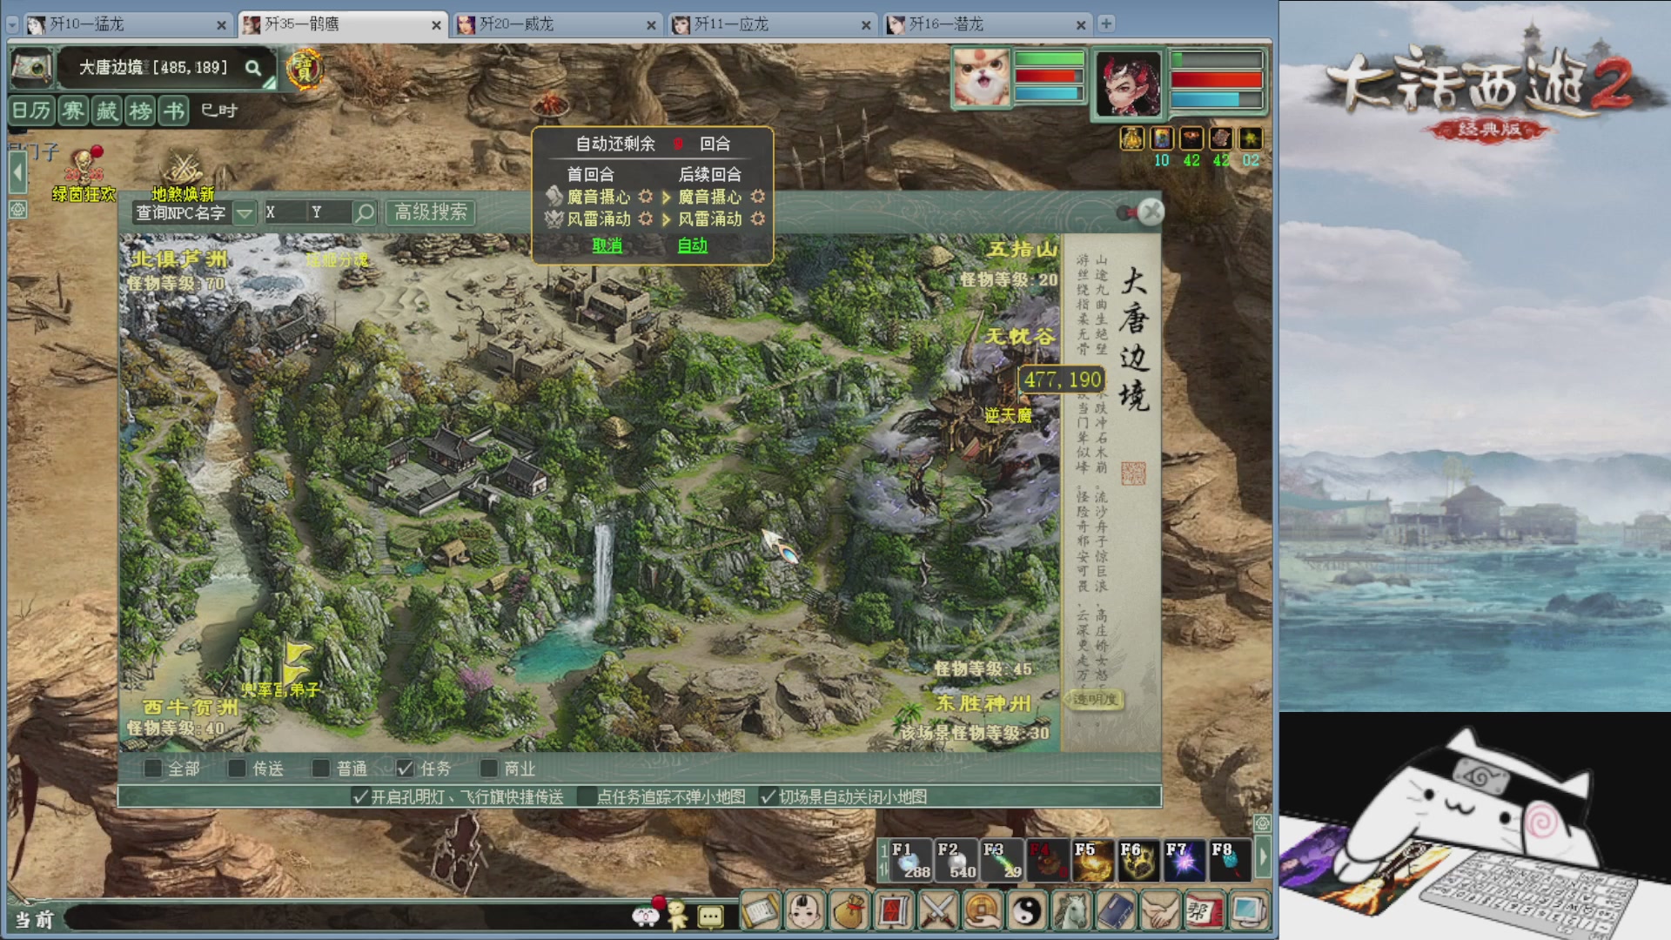Image resolution: width=1671 pixels, height=940 pixels.
Task: Open the 榜 ranking menu button
Action: [x=140, y=111]
